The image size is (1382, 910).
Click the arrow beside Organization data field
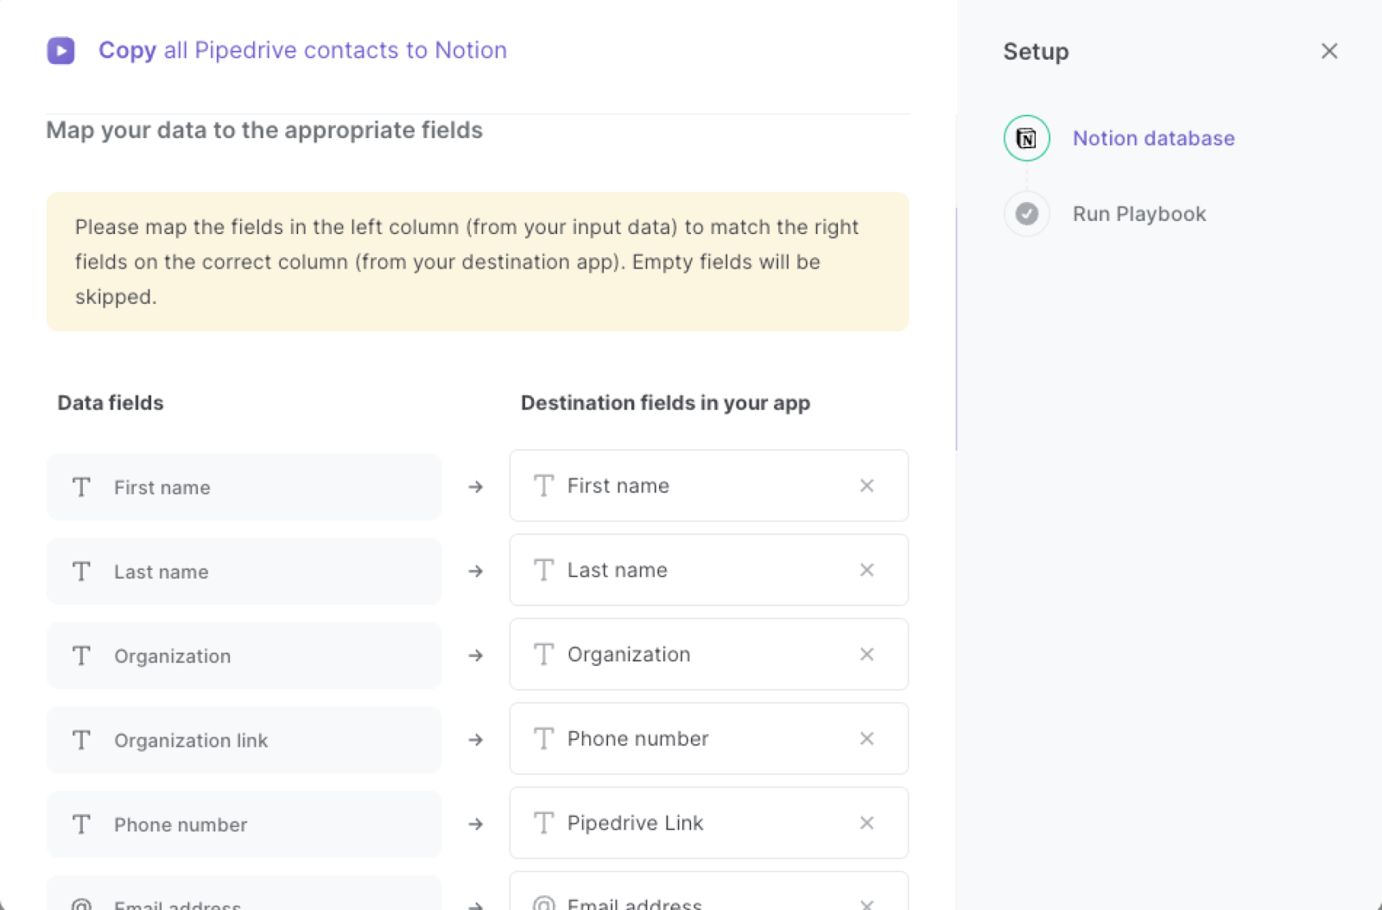pyautogui.click(x=476, y=656)
